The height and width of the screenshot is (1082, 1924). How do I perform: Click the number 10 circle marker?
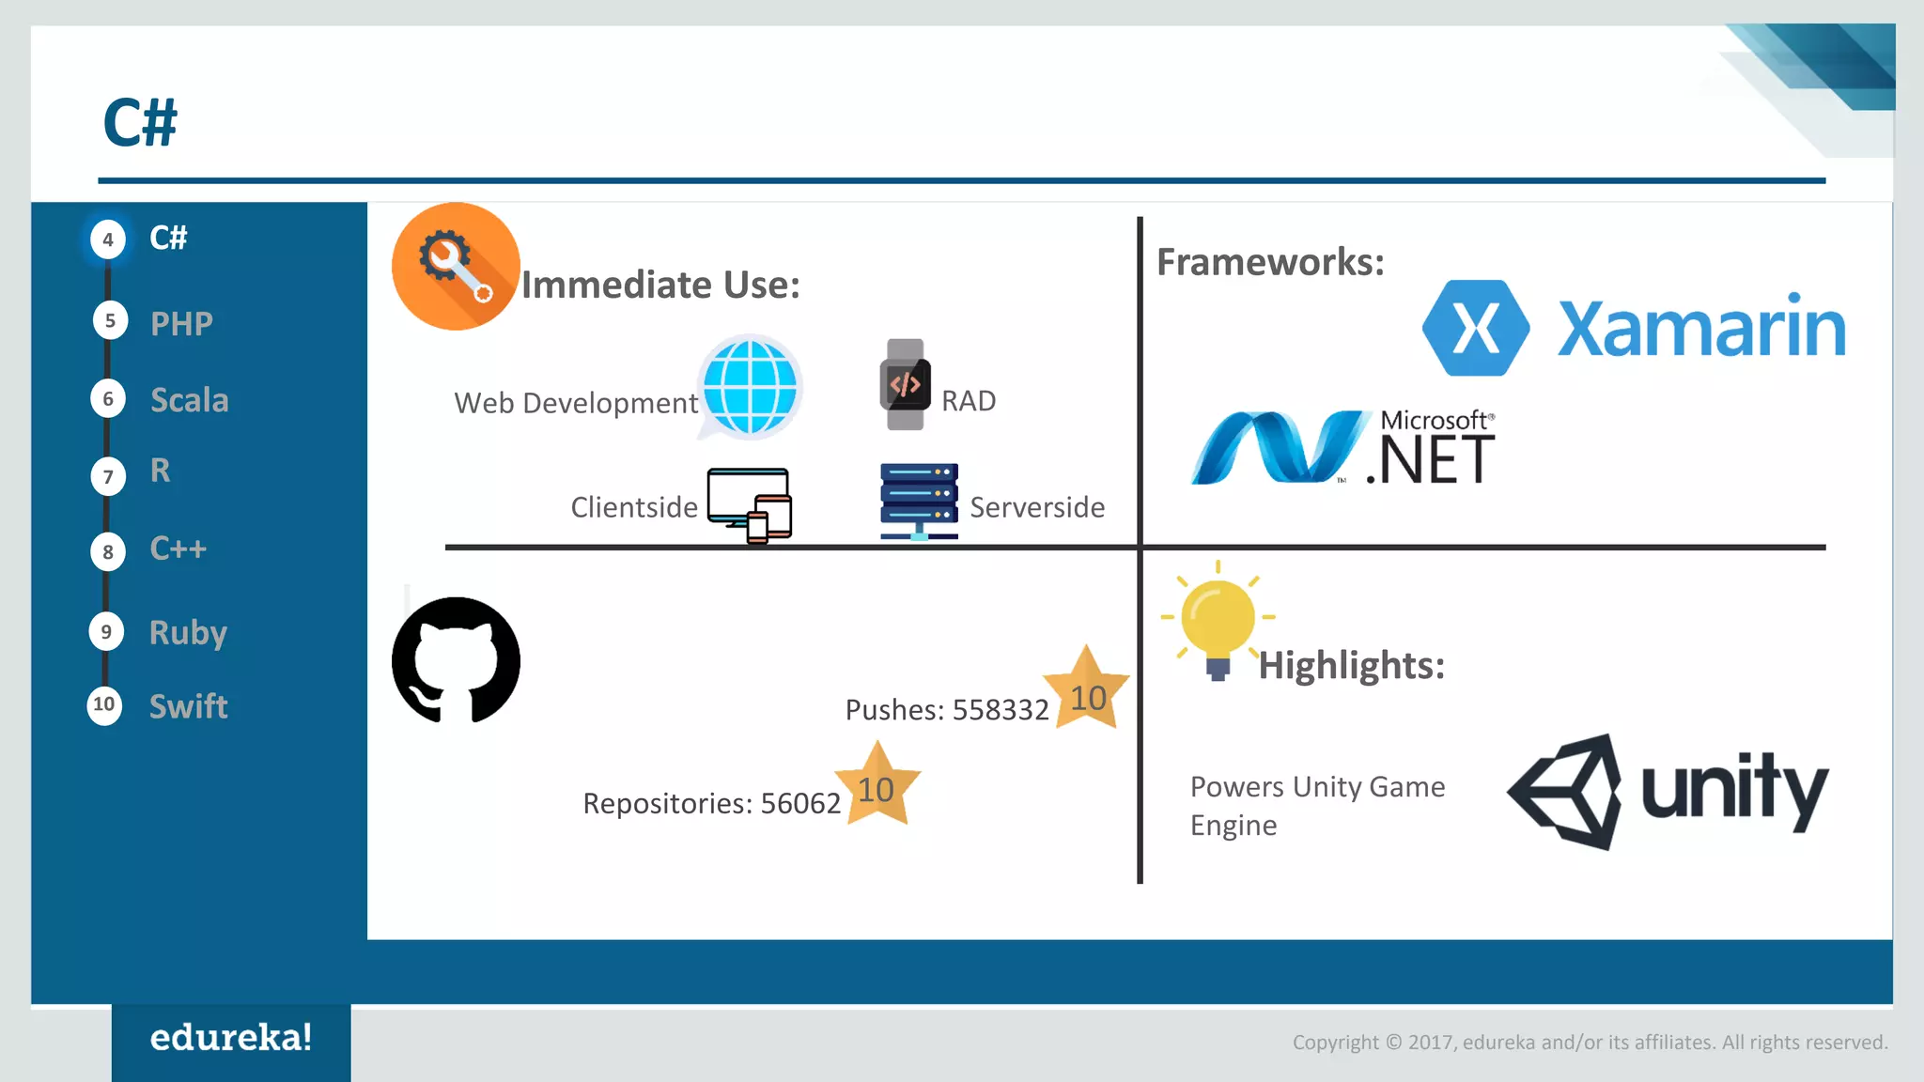coord(104,705)
